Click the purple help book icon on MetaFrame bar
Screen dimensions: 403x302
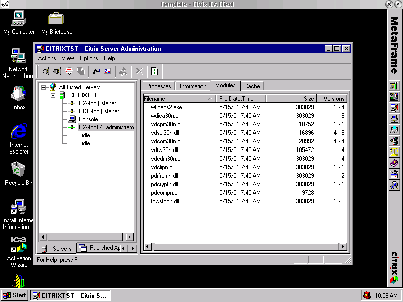pos(394,163)
